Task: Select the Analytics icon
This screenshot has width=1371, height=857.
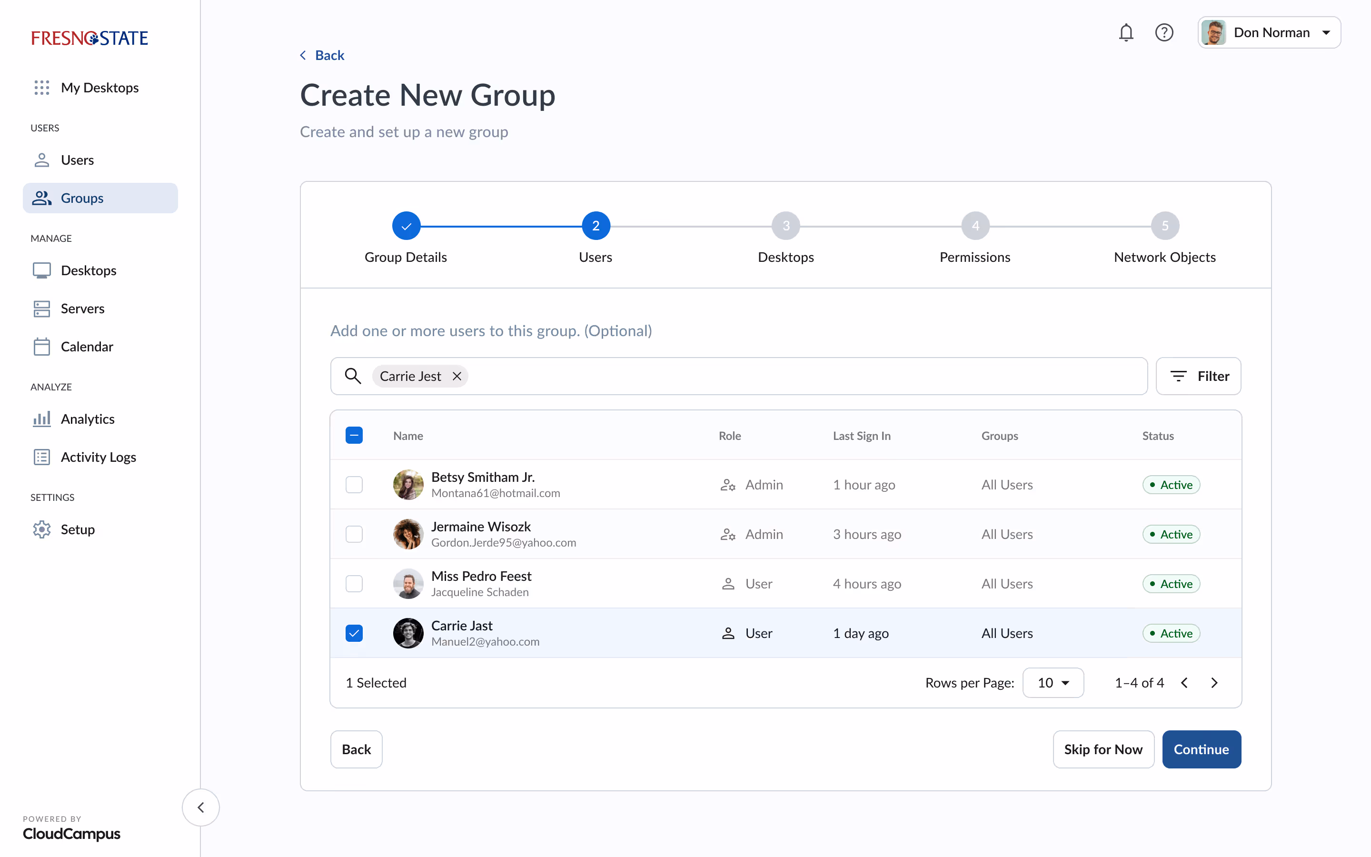Action: (41, 419)
